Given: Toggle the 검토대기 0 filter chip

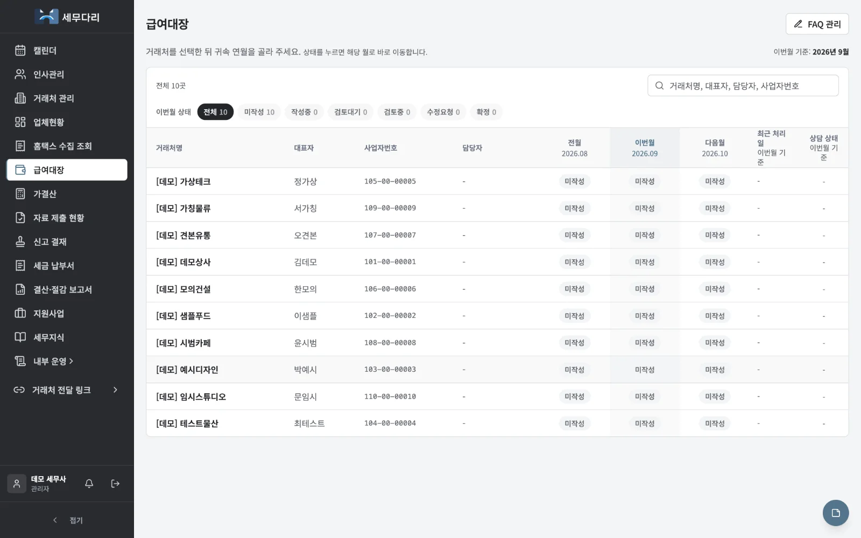Looking at the screenshot, I should [x=351, y=112].
